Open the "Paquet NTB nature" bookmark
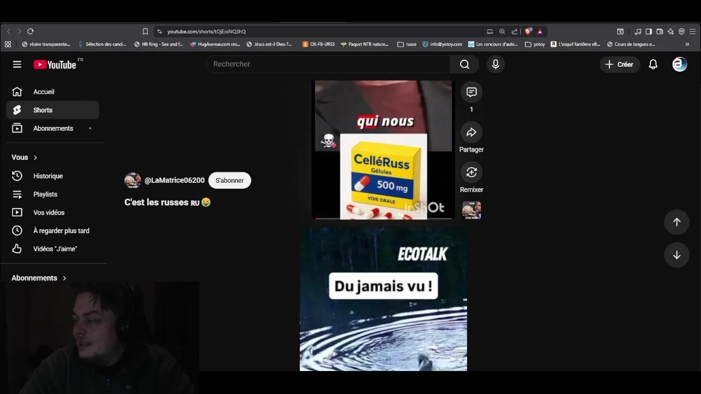 364,44
